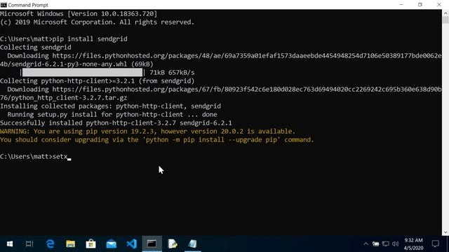Click the 'Collecting sendgrid' line
The width and height of the screenshot is (449, 252).
[36, 47]
